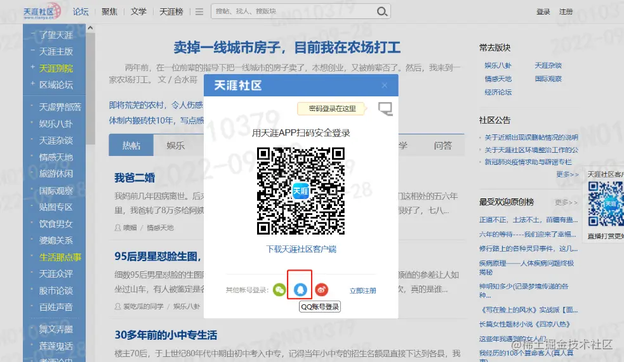Click the 天涯社区 logo
Screen dimensions: 624x362
42,11
